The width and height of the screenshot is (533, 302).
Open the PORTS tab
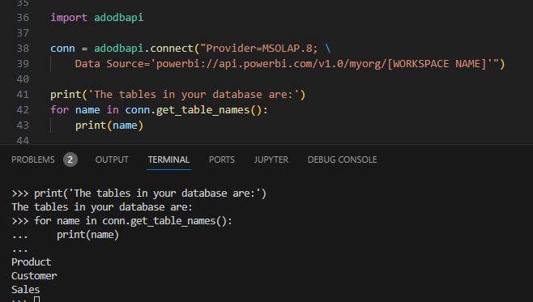pos(222,160)
